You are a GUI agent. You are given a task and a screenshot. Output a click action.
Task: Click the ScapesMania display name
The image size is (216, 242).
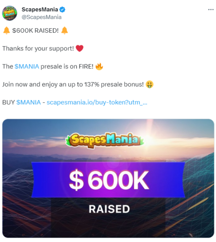point(40,9)
